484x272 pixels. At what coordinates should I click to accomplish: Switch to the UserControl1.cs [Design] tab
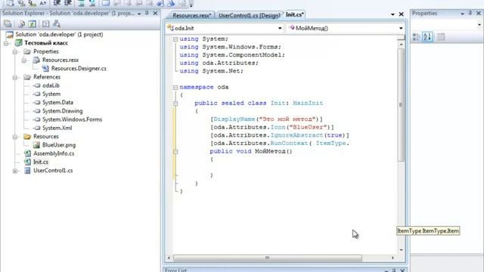[x=249, y=15]
